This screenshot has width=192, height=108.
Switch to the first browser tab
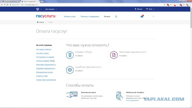click(10, 1)
